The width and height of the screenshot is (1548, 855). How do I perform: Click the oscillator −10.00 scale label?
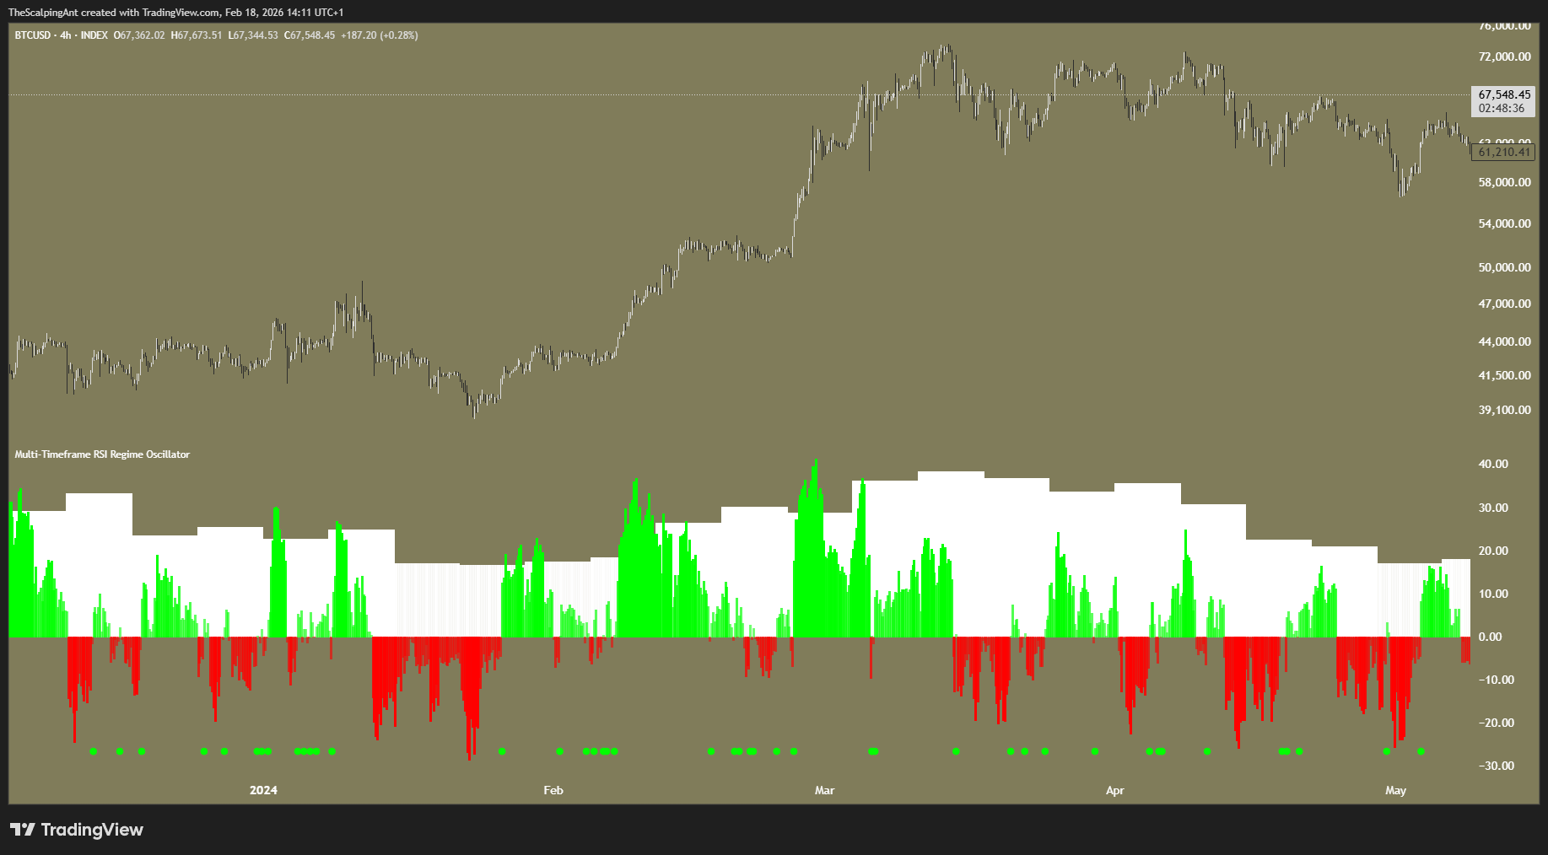1496,680
